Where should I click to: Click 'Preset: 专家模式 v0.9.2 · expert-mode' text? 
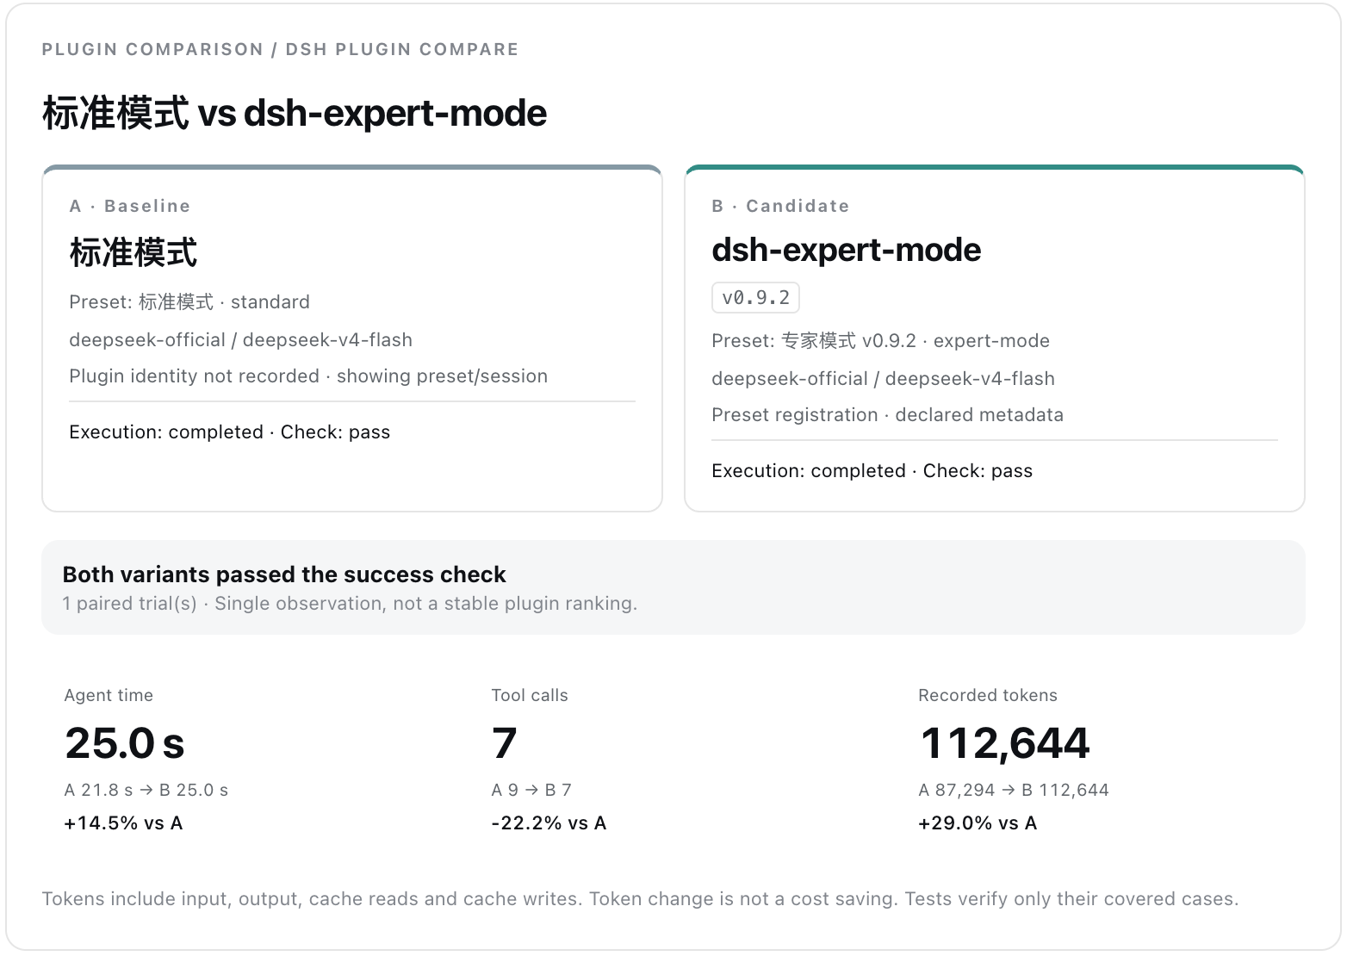click(x=880, y=341)
